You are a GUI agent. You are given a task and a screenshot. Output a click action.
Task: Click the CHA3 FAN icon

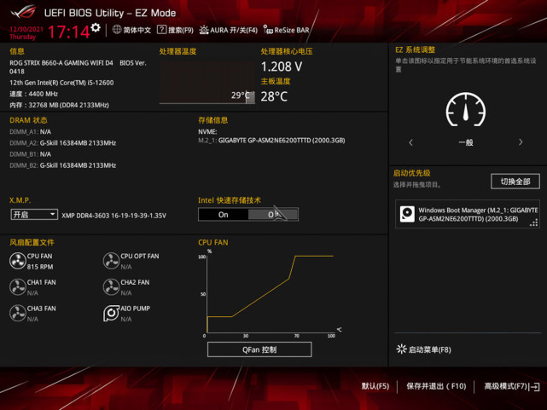[x=17, y=313]
